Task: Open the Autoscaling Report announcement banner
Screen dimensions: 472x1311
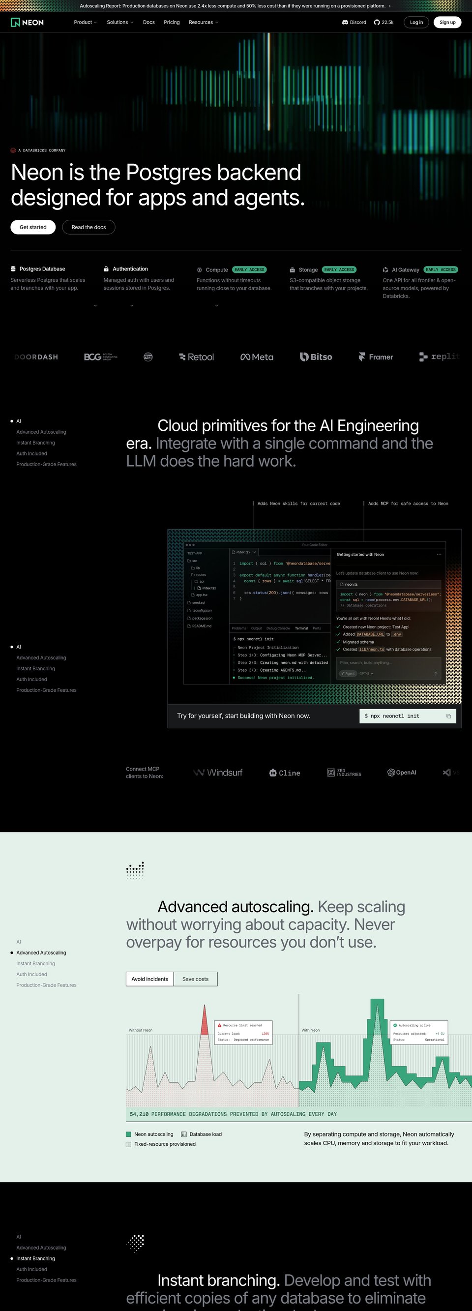Action: tap(236, 6)
